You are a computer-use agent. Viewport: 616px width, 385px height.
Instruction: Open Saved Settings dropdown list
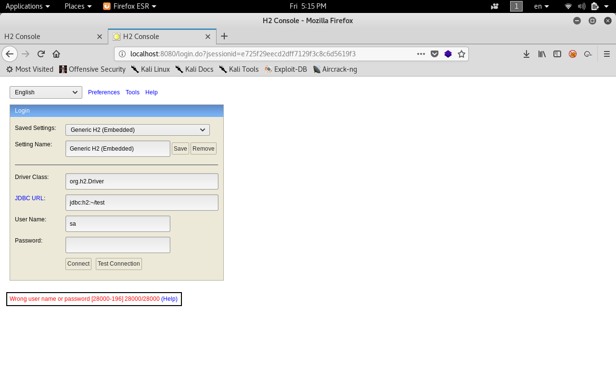point(137,130)
